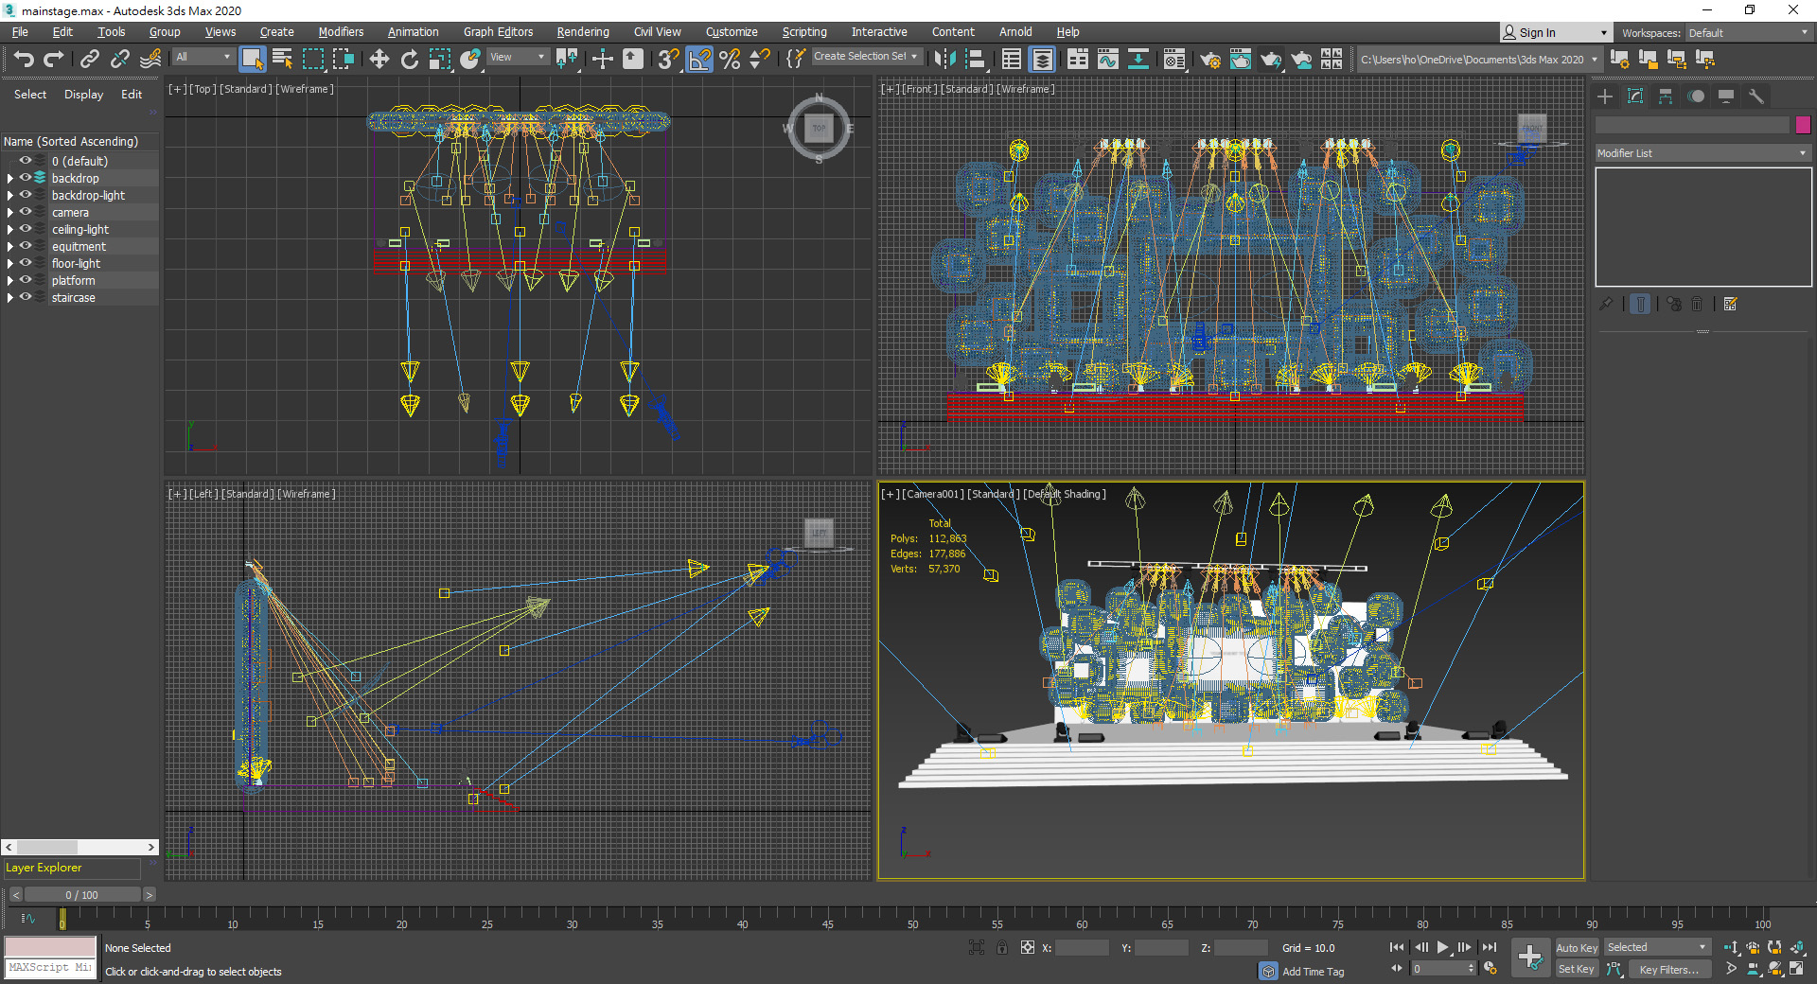Image resolution: width=1817 pixels, height=984 pixels.
Task: Select the Move tool in toolbar
Action: click(x=379, y=60)
